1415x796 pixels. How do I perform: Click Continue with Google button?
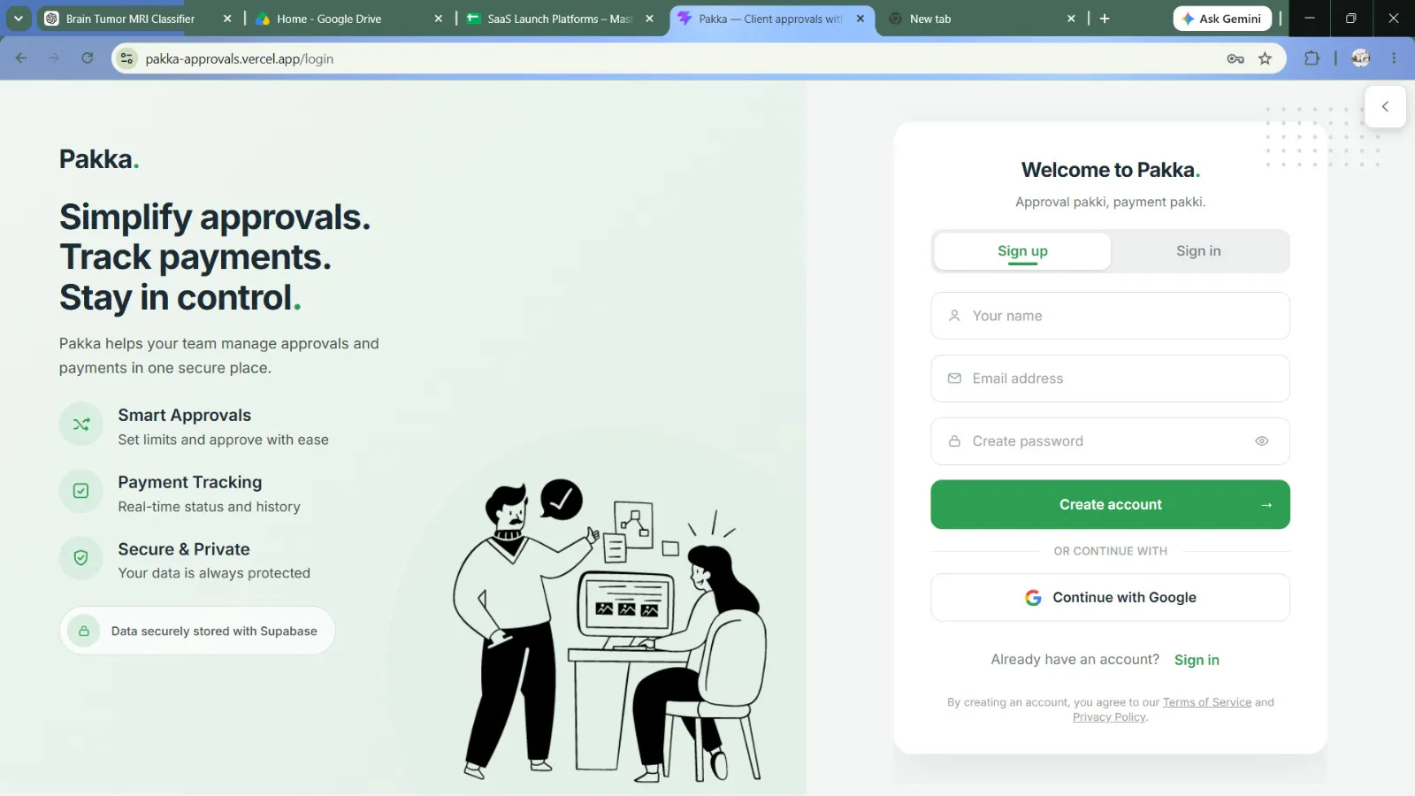coord(1110,598)
